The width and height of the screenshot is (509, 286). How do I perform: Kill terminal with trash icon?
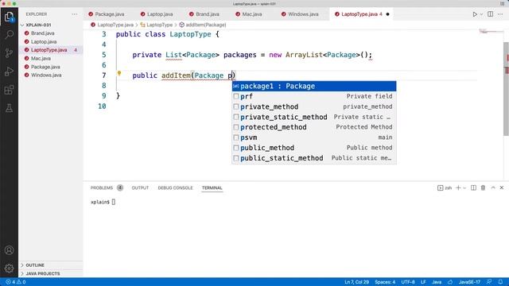click(483, 187)
